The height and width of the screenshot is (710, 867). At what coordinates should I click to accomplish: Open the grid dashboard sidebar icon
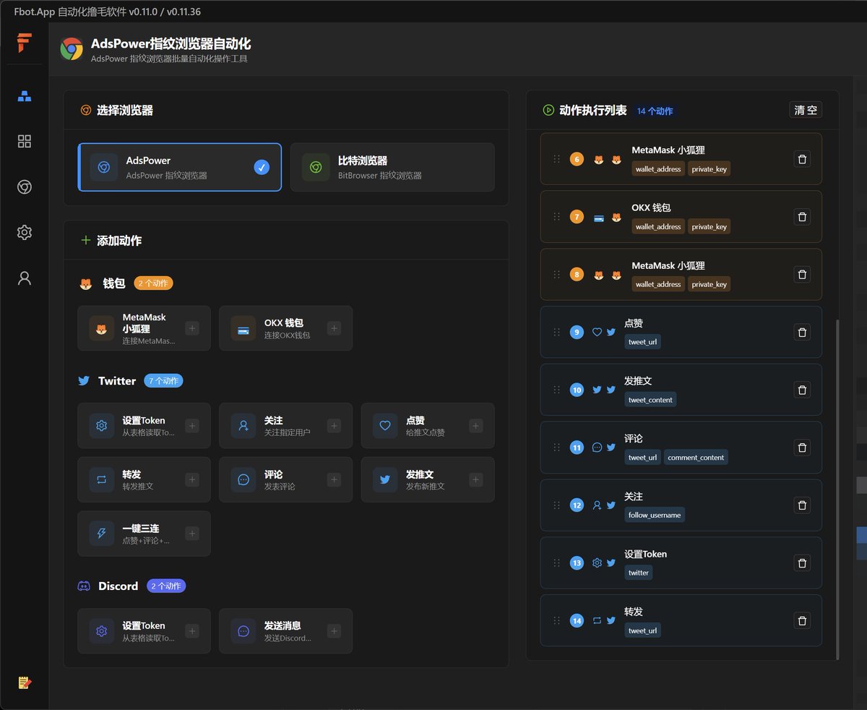(25, 141)
